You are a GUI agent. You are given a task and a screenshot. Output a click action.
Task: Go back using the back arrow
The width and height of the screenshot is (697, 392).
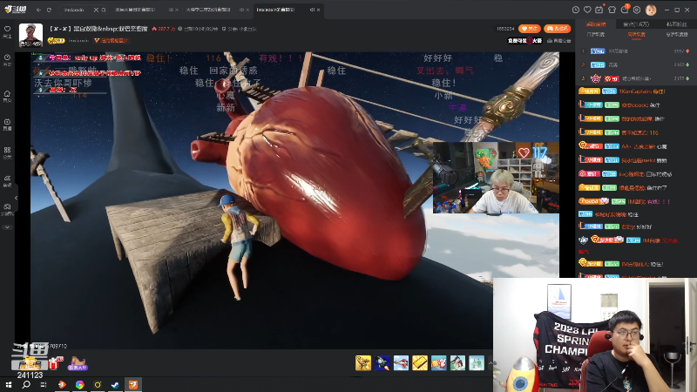[x=38, y=10]
